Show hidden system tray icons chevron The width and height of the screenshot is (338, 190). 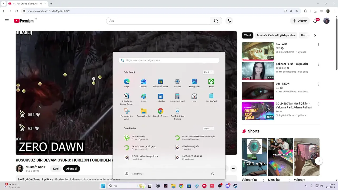point(306,186)
